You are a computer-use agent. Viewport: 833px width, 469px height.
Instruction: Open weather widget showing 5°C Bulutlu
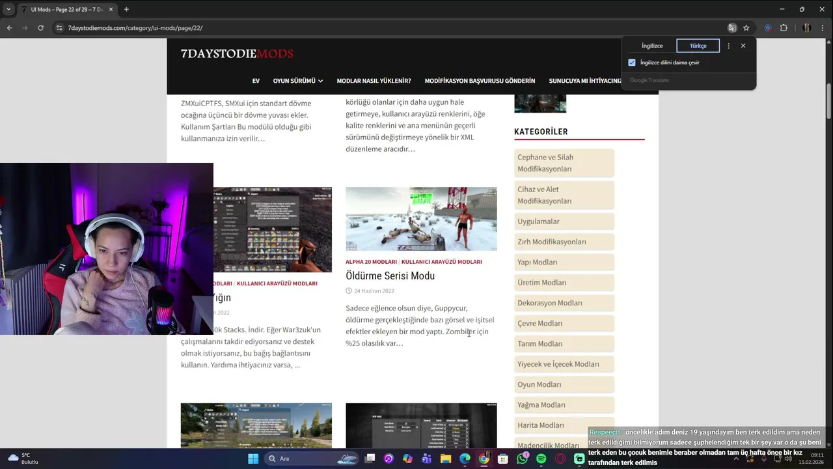tap(23, 459)
